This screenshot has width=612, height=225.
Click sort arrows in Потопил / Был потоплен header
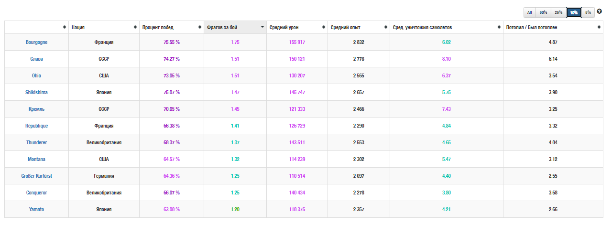point(599,28)
